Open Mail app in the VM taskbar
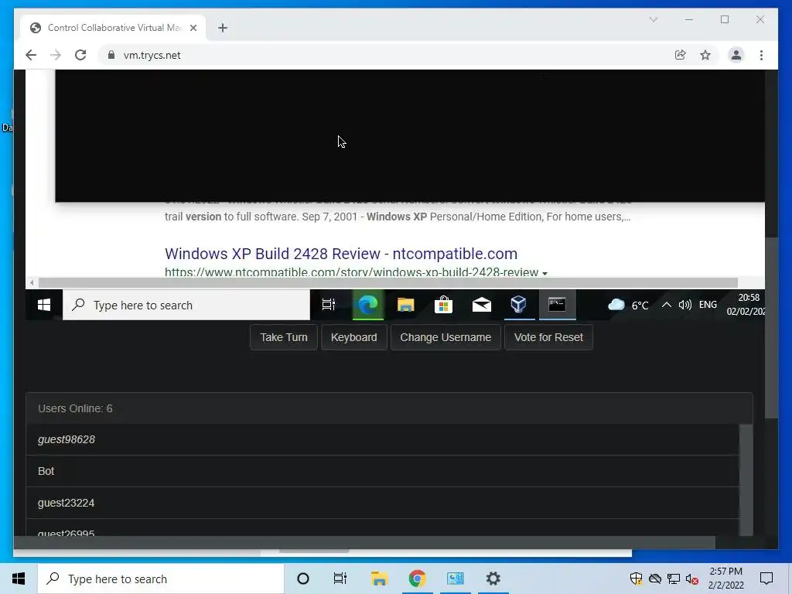The image size is (792, 594). (x=481, y=305)
